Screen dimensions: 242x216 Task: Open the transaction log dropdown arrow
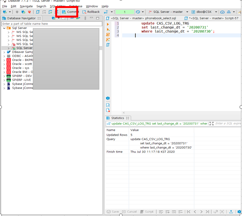(x=143, y=12)
